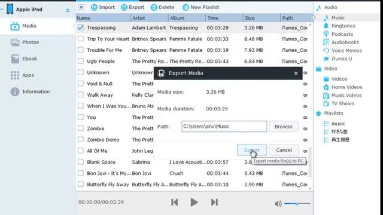Check the Trouble For Me checkbox
The image size is (383, 215).
click(x=81, y=50)
